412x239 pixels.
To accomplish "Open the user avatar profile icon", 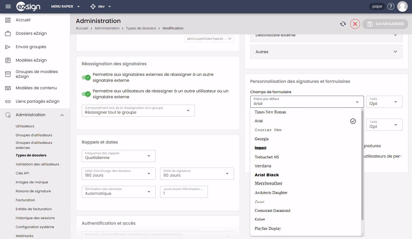I will pyautogui.click(x=402, y=6).
